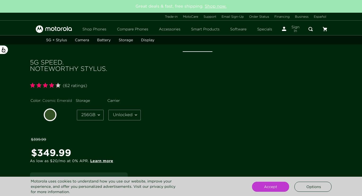The image size is (362, 196).
Task: Jump to Camera section
Action: tap(82, 40)
